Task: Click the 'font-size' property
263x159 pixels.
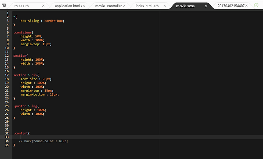Action: click(x=29, y=79)
